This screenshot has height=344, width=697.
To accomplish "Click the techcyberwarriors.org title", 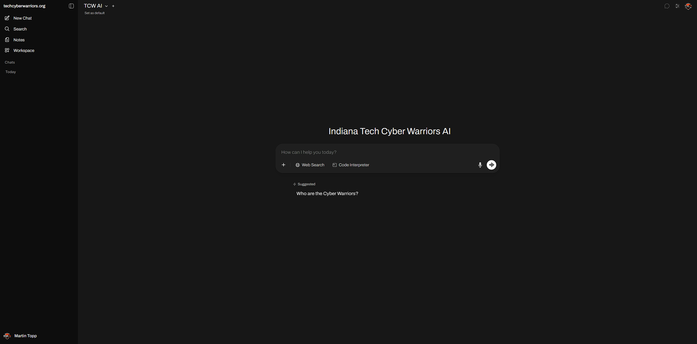I will click(25, 6).
